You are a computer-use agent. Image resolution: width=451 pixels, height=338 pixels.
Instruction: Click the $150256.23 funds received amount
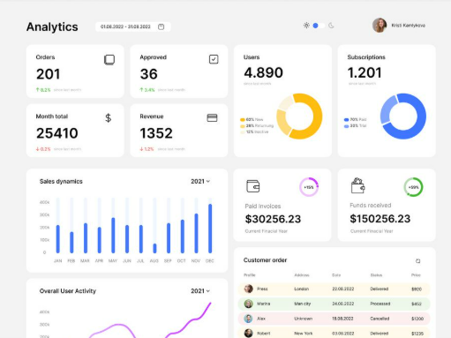[380, 219]
